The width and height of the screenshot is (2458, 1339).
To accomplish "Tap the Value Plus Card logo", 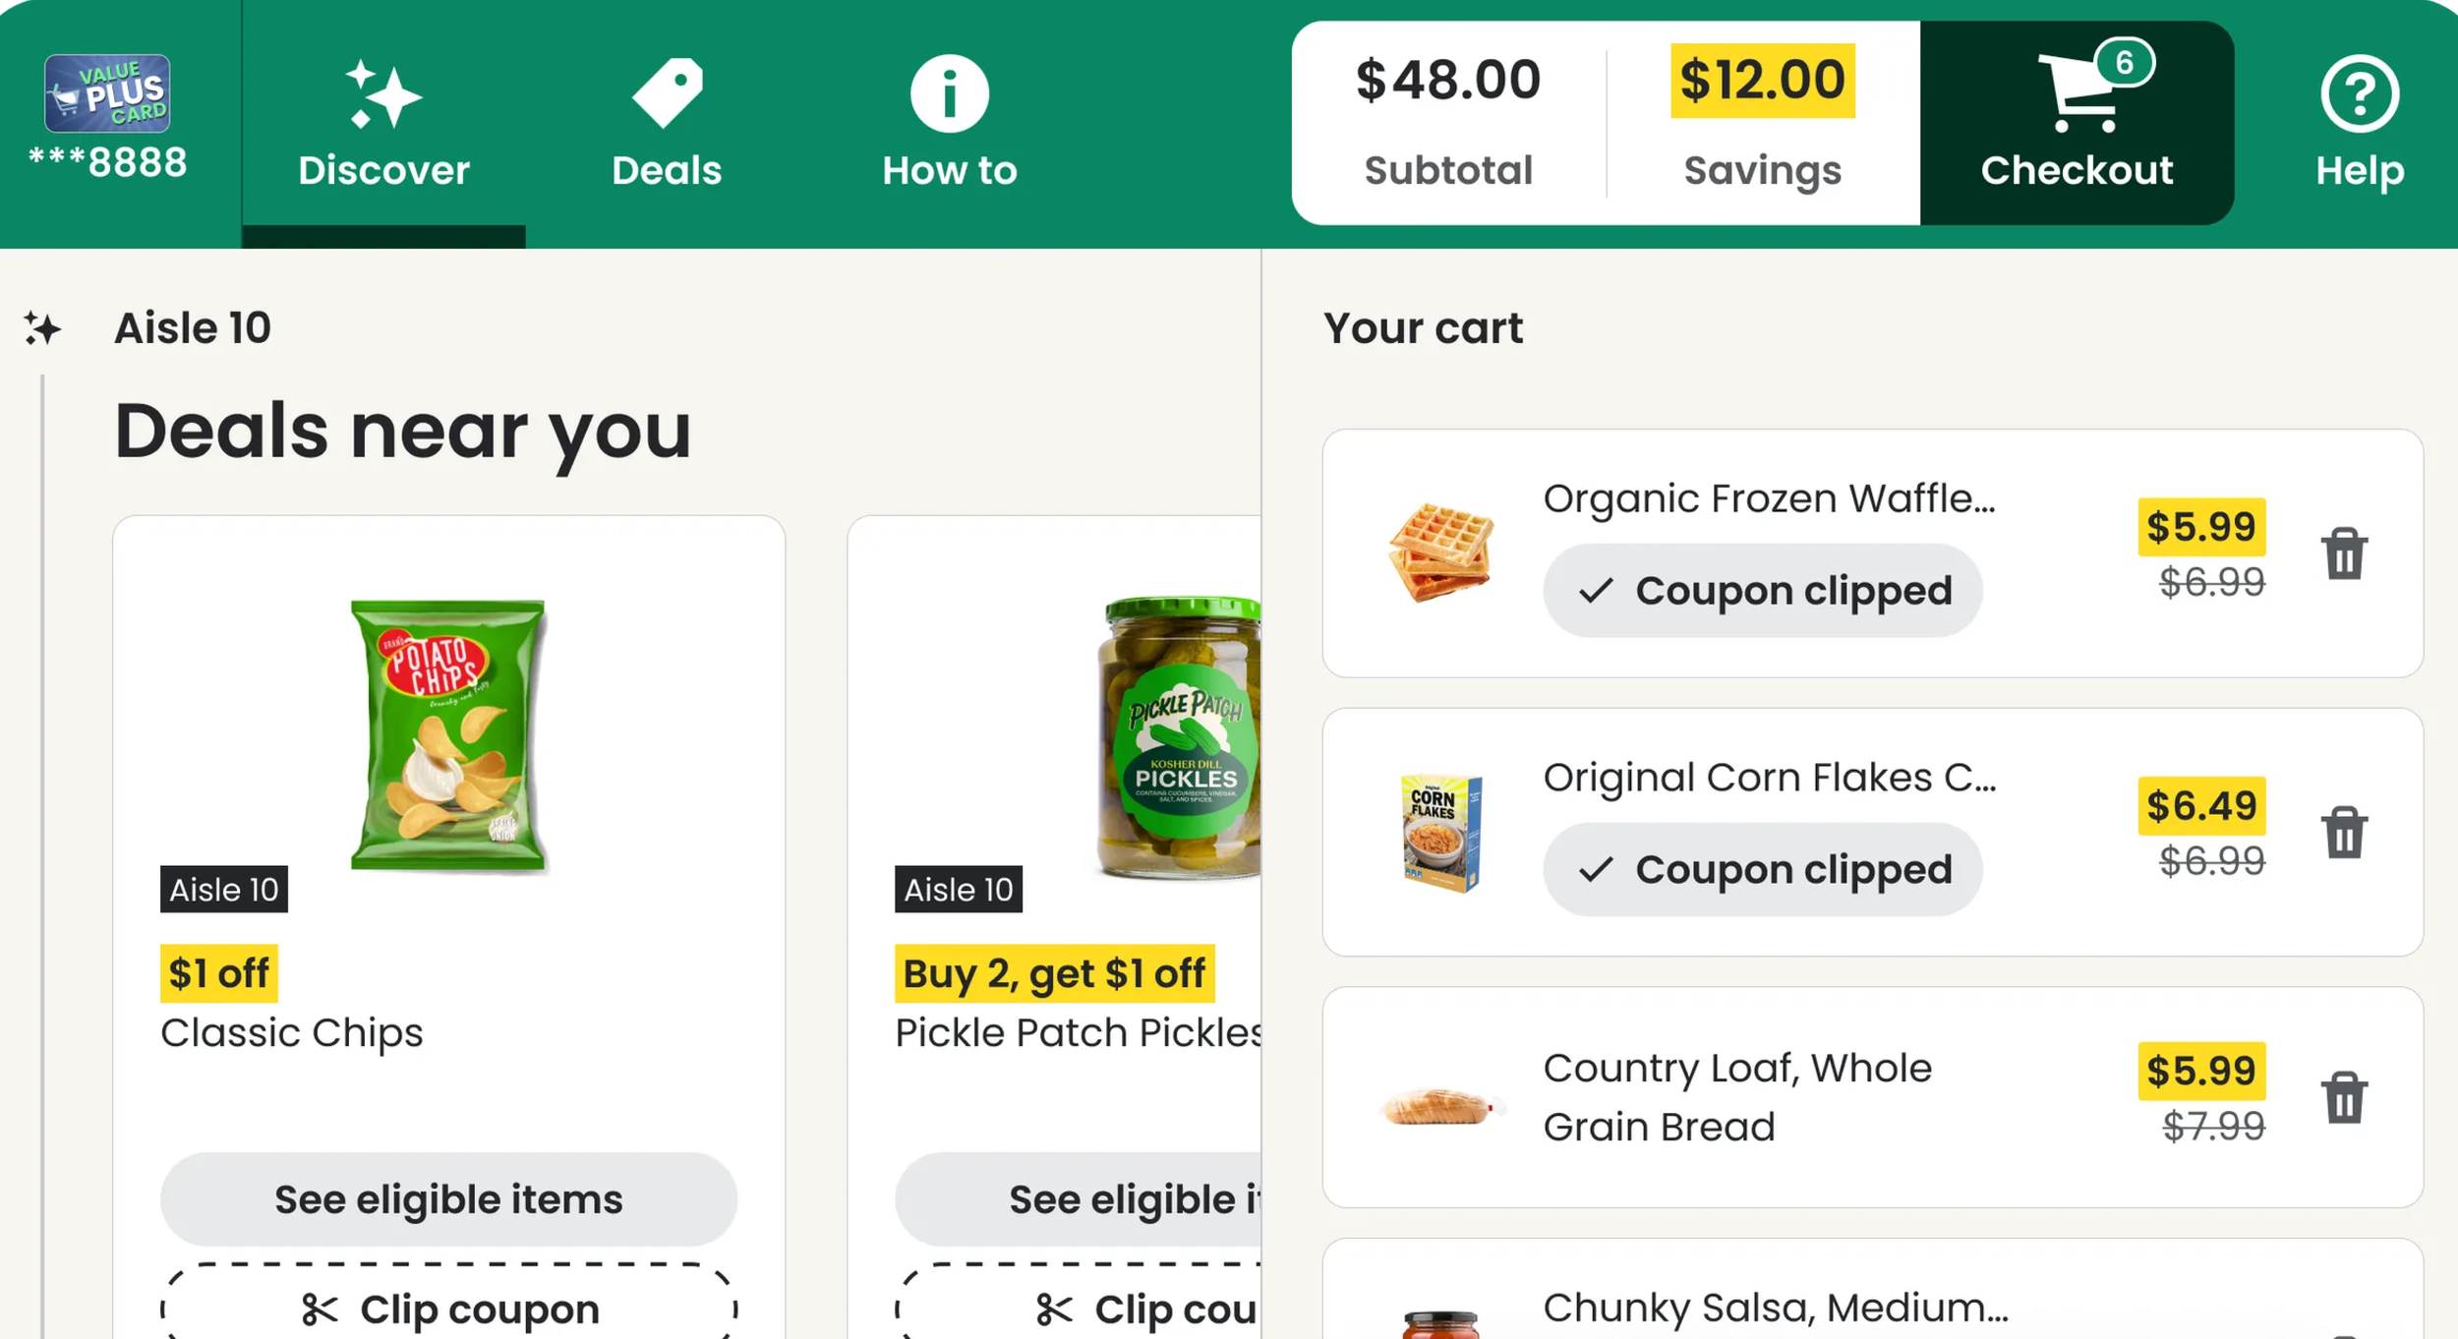I will coord(107,93).
